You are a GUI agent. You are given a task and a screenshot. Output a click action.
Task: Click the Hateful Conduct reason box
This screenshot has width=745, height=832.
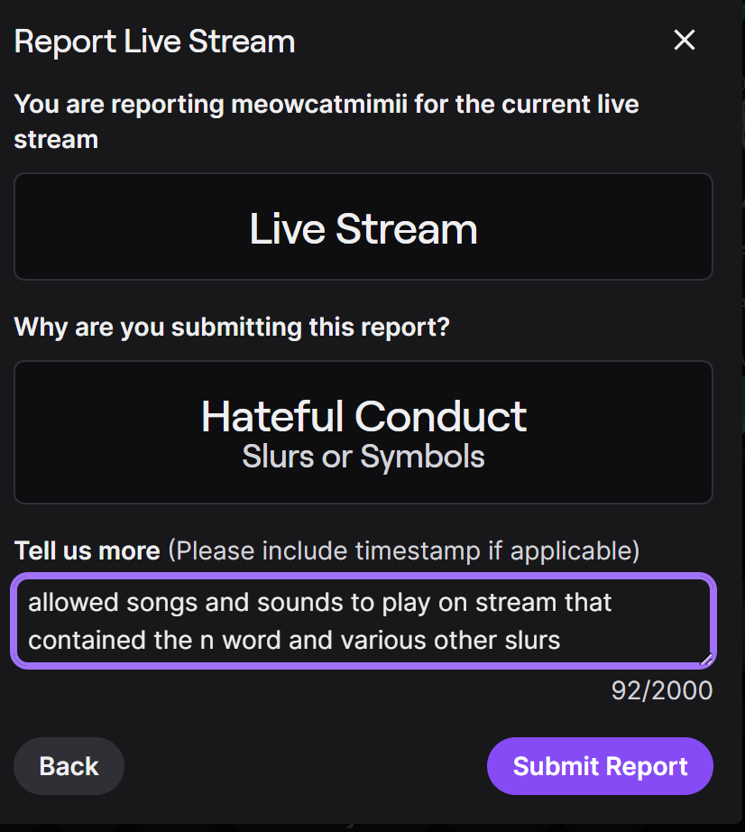pyautogui.click(x=363, y=433)
